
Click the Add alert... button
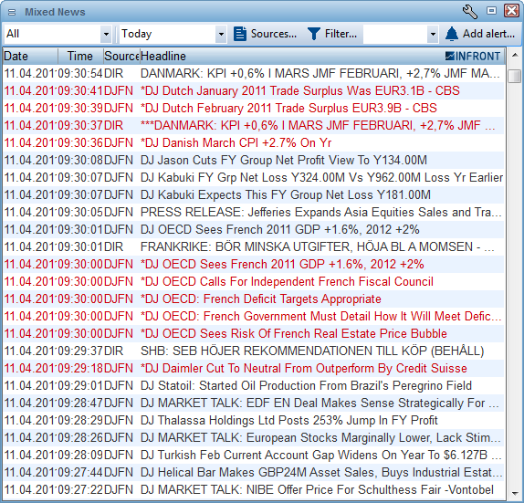[480, 34]
